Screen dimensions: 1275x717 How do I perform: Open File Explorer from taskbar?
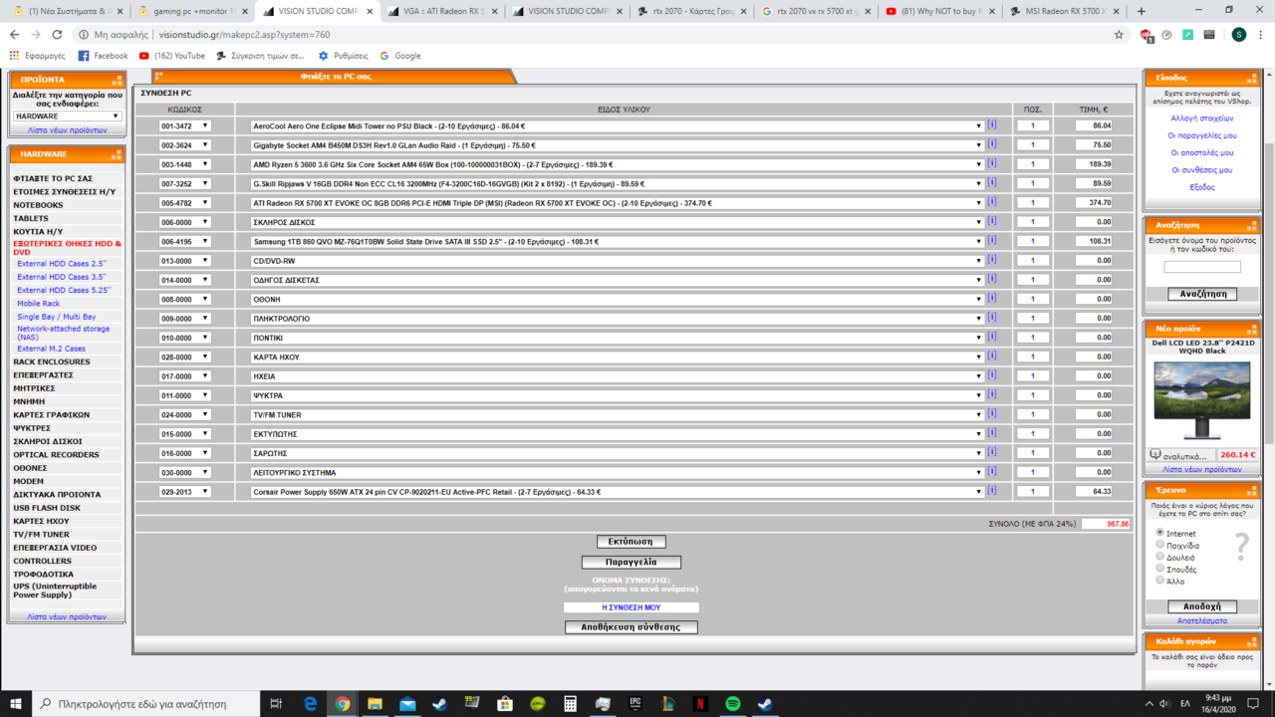click(x=375, y=703)
